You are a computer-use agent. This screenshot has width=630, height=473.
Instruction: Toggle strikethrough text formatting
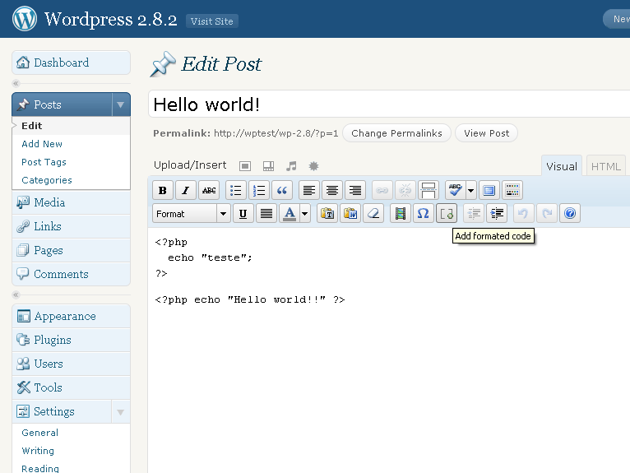(209, 191)
